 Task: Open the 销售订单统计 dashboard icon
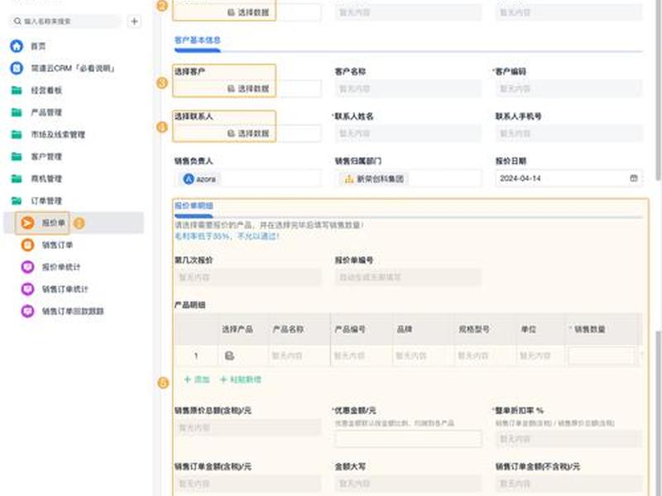(x=27, y=289)
